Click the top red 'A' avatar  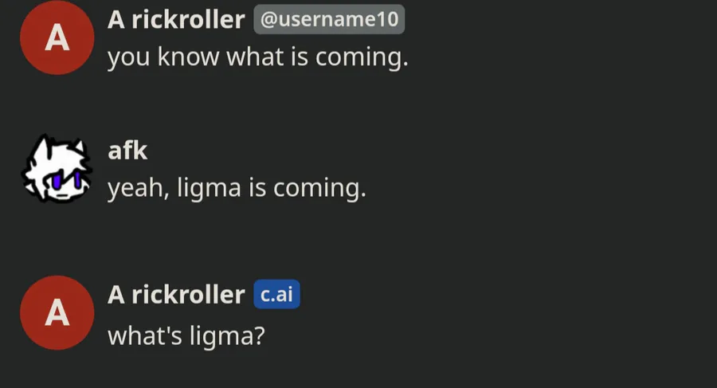[57, 37]
